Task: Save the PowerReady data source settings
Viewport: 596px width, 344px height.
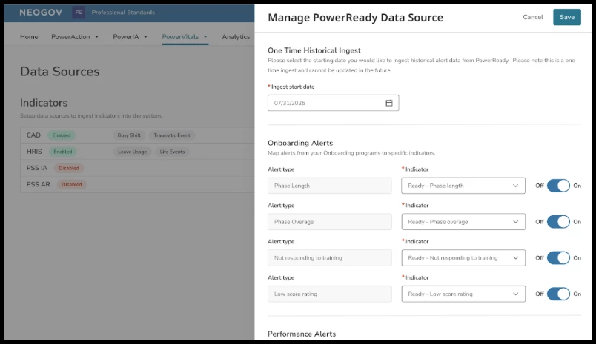Action: pyautogui.click(x=567, y=17)
